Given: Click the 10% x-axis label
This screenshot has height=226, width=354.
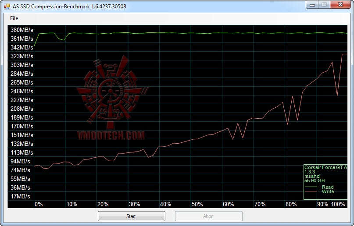Looking at the screenshot, I should (x=72, y=205).
